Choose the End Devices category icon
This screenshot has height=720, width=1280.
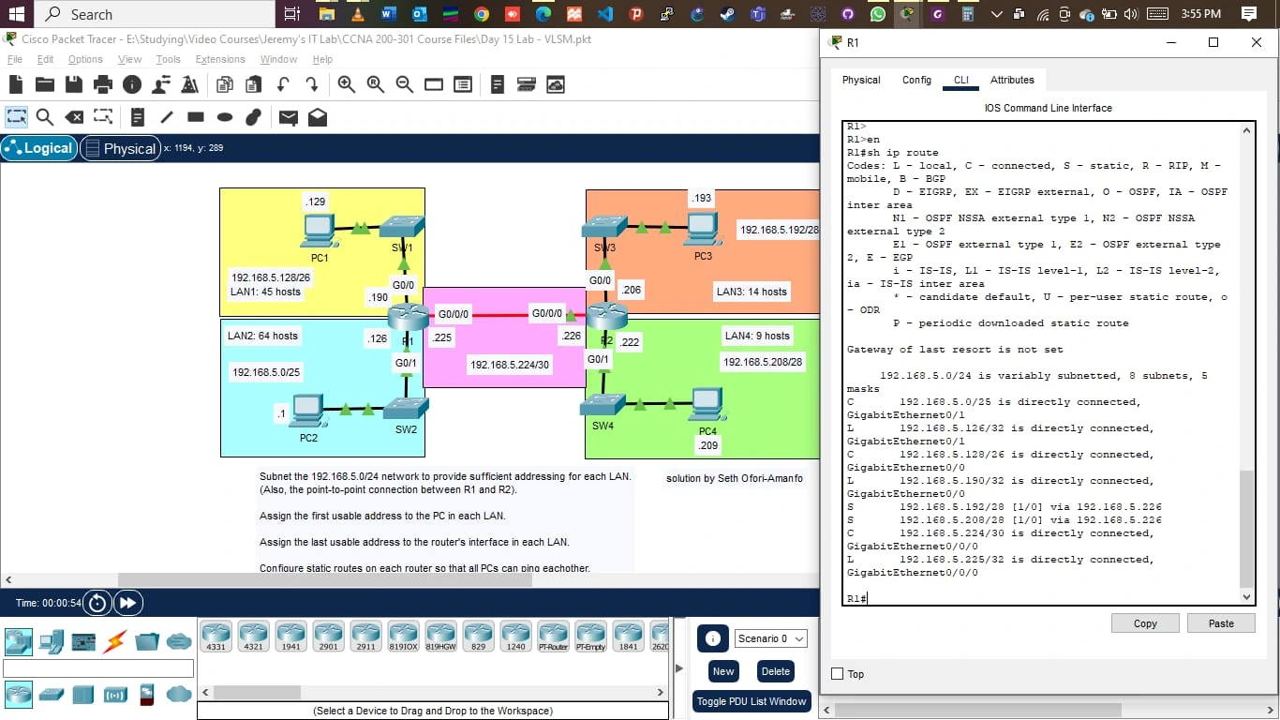52,642
